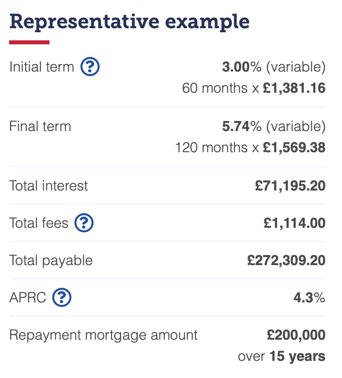Click the Final term label
The height and width of the screenshot is (378, 342).
point(40,127)
